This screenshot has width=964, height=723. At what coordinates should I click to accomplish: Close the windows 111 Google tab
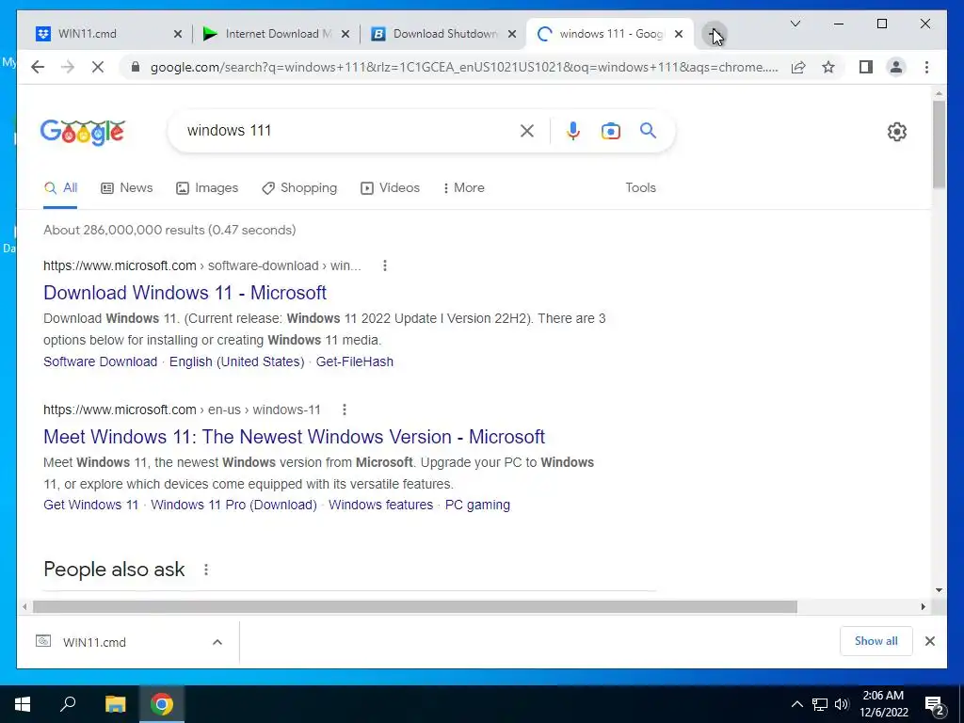(678, 34)
